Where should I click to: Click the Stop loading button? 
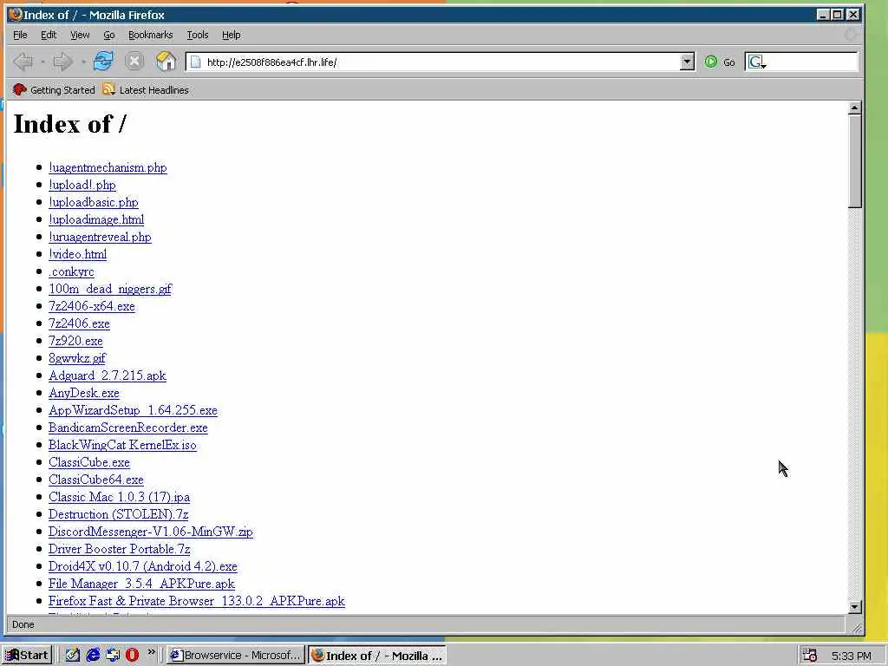134,62
